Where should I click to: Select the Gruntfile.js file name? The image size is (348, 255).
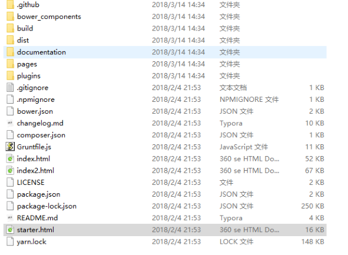(x=34, y=147)
